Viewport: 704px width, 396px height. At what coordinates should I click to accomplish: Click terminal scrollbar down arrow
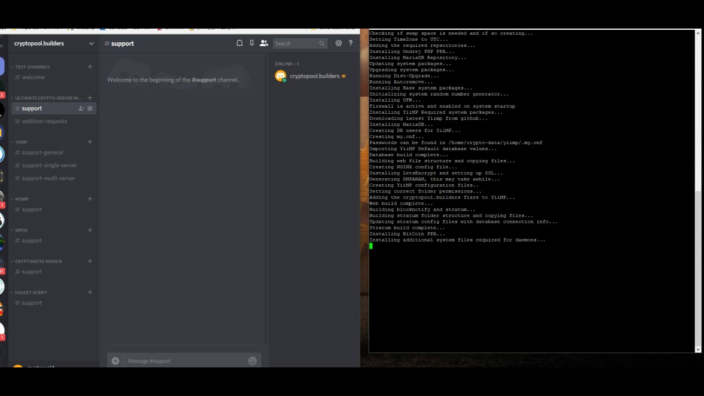698,349
